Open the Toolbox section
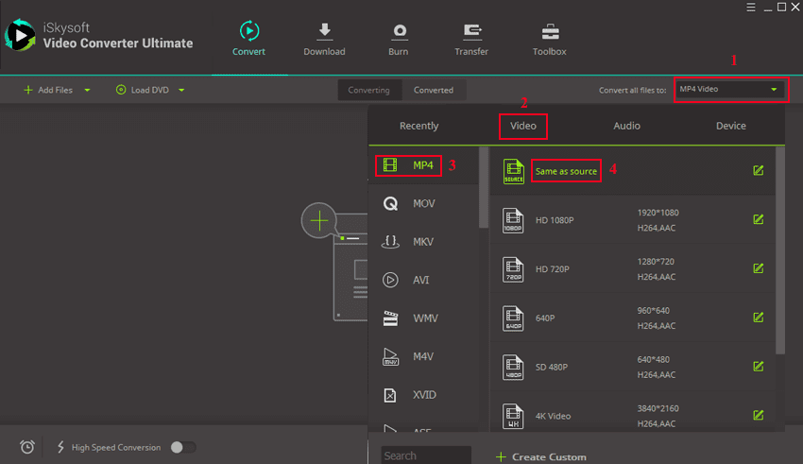This screenshot has width=803, height=464. (x=549, y=32)
